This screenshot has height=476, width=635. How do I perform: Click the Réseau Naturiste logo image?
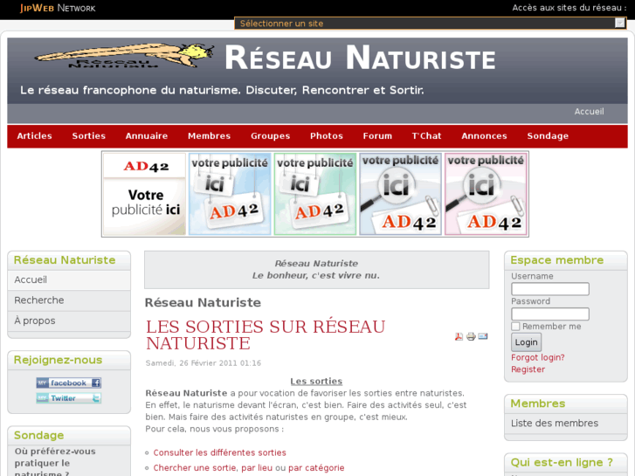pyautogui.click(x=125, y=56)
